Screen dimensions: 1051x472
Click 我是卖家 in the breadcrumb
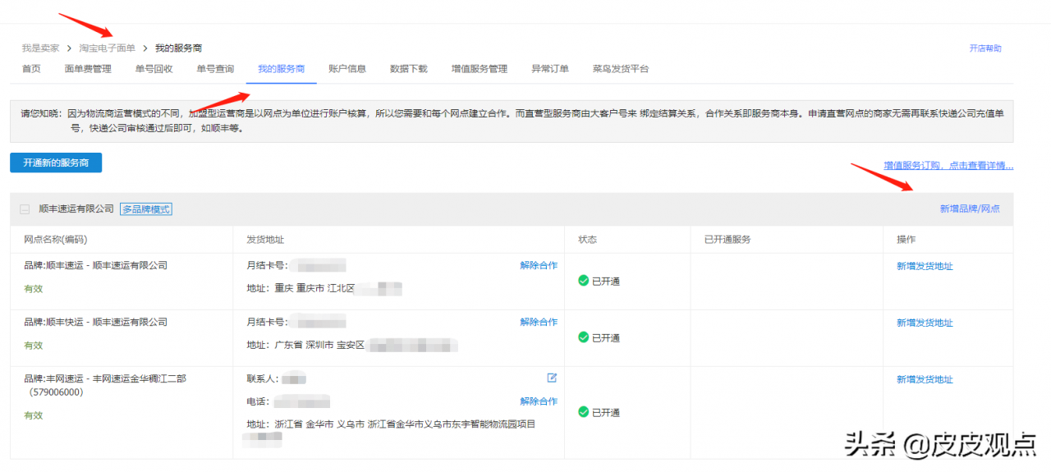coord(40,48)
